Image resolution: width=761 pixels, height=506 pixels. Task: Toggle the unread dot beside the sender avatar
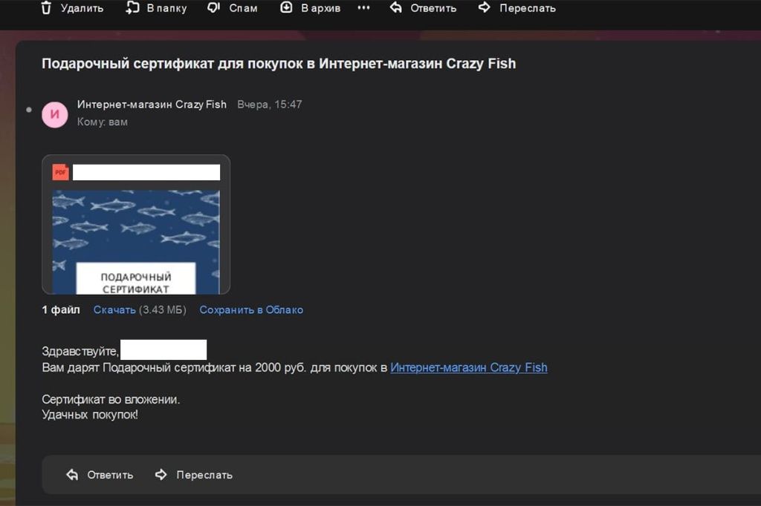click(x=29, y=110)
